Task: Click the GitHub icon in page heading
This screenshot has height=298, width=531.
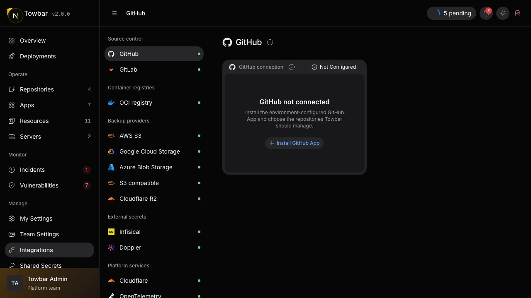Action: pos(227,42)
